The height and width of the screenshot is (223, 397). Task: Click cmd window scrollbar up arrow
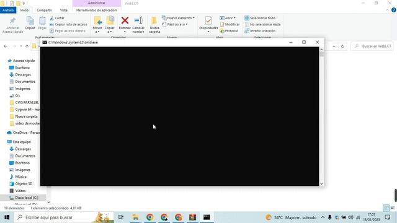click(x=321, y=50)
